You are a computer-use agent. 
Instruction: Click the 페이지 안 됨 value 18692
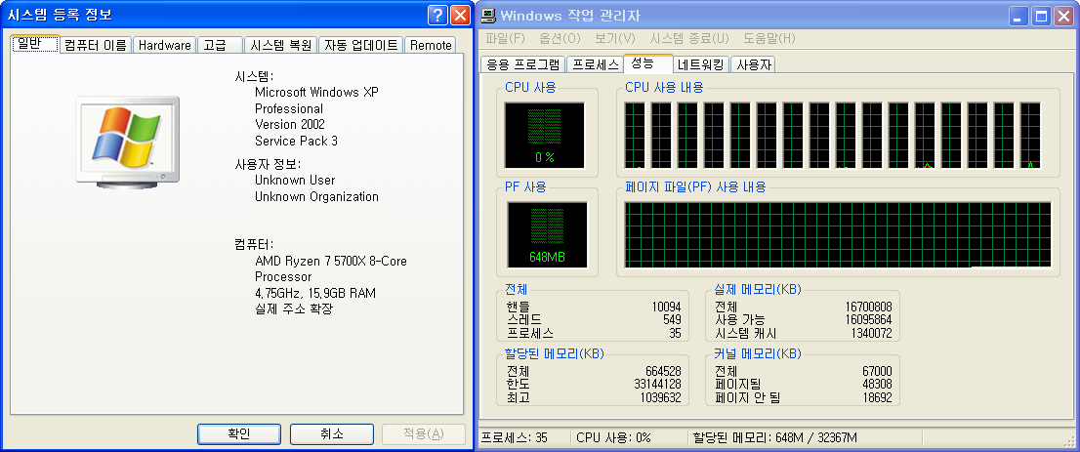(877, 397)
